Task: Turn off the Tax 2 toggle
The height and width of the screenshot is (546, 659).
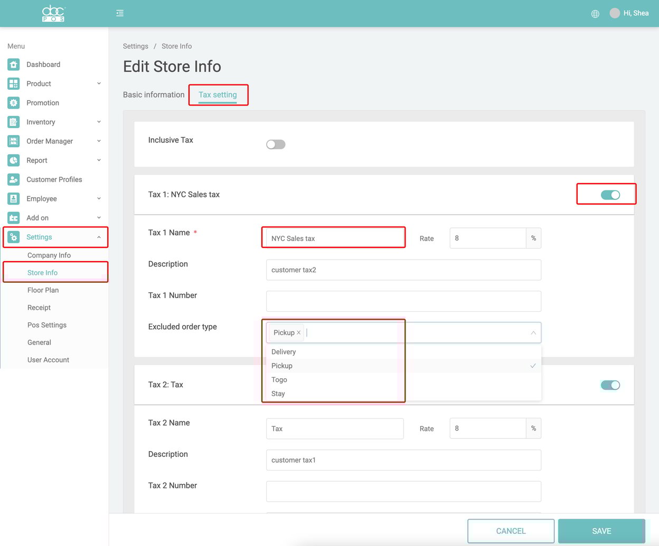Action: [610, 385]
